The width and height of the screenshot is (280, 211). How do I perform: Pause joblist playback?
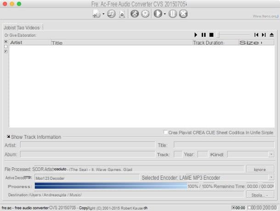[x=203, y=34]
